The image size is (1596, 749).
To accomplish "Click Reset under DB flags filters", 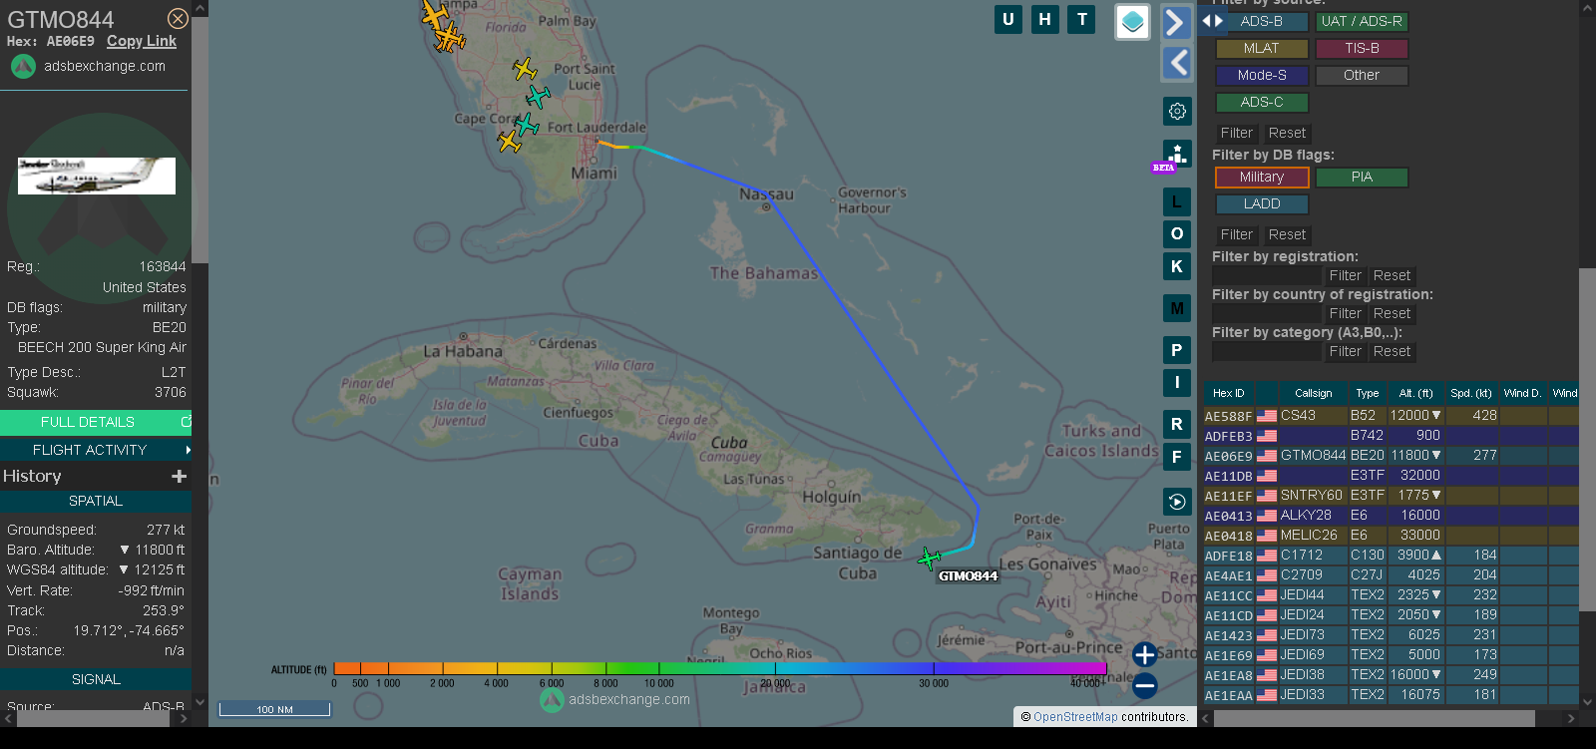I will coord(1287,234).
